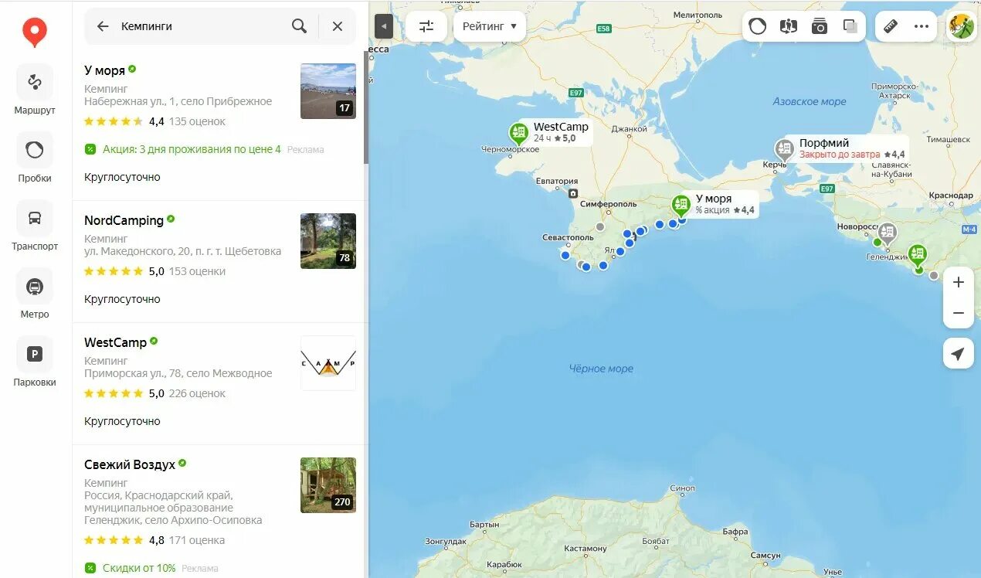
Task: Toggle the traffic layer on map toolbar
Action: pos(758,26)
